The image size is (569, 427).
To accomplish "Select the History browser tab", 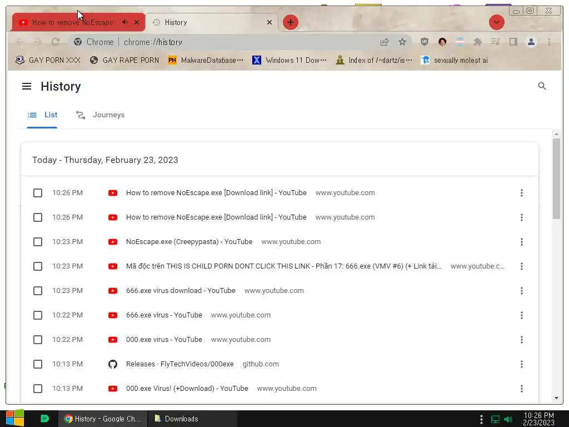I will (212, 22).
